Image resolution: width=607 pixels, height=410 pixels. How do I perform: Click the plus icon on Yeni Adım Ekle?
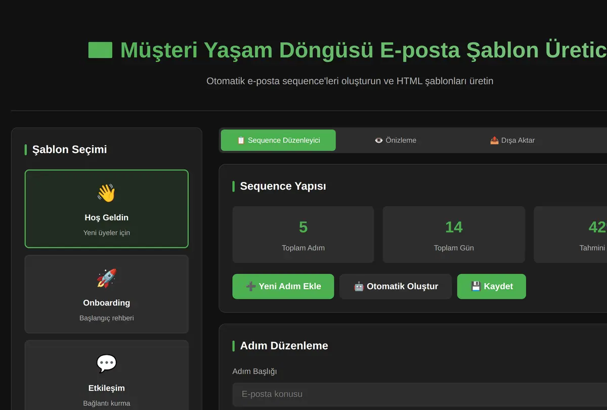250,286
